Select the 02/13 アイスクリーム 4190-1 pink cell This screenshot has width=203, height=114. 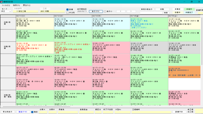point(111,48)
